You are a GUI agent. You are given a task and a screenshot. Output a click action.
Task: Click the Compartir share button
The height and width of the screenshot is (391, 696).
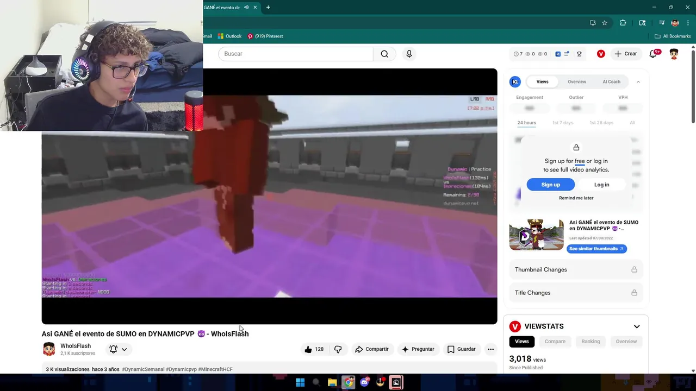click(x=372, y=349)
